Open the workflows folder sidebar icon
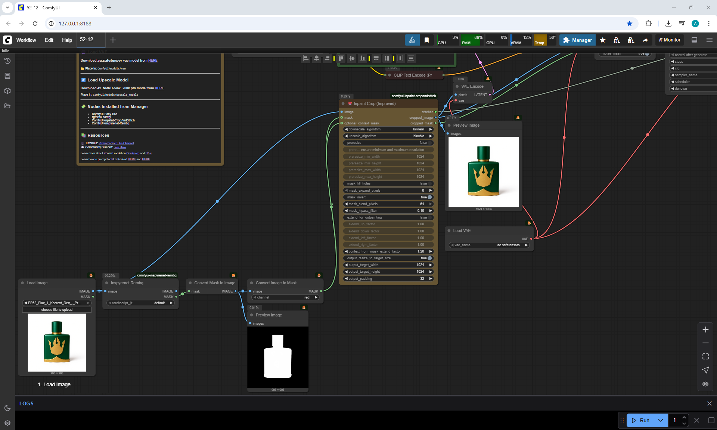 (x=7, y=106)
